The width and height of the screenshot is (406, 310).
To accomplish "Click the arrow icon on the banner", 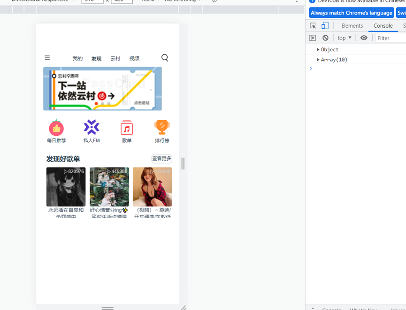I will coord(111,96).
